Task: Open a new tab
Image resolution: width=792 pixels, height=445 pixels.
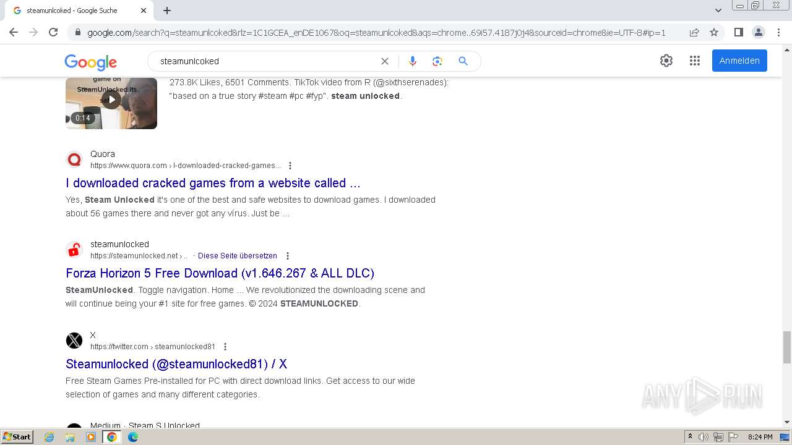Action: pyautogui.click(x=167, y=11)
